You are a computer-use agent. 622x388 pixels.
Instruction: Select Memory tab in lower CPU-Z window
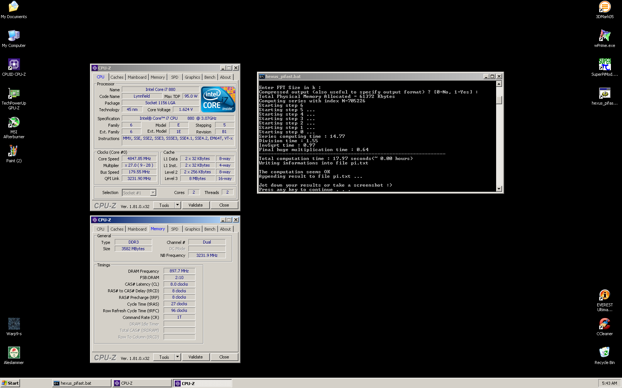(x=158, y=229)
